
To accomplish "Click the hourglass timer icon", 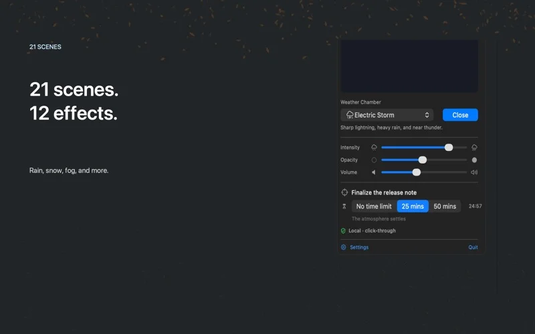I will click(344, 206).
